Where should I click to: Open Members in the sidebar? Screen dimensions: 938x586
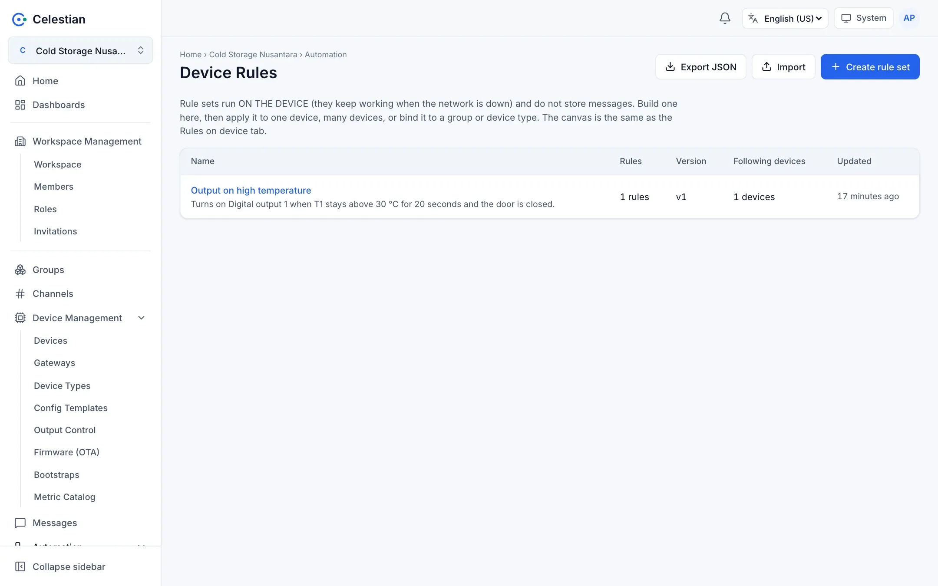click(x=54, y=187)
